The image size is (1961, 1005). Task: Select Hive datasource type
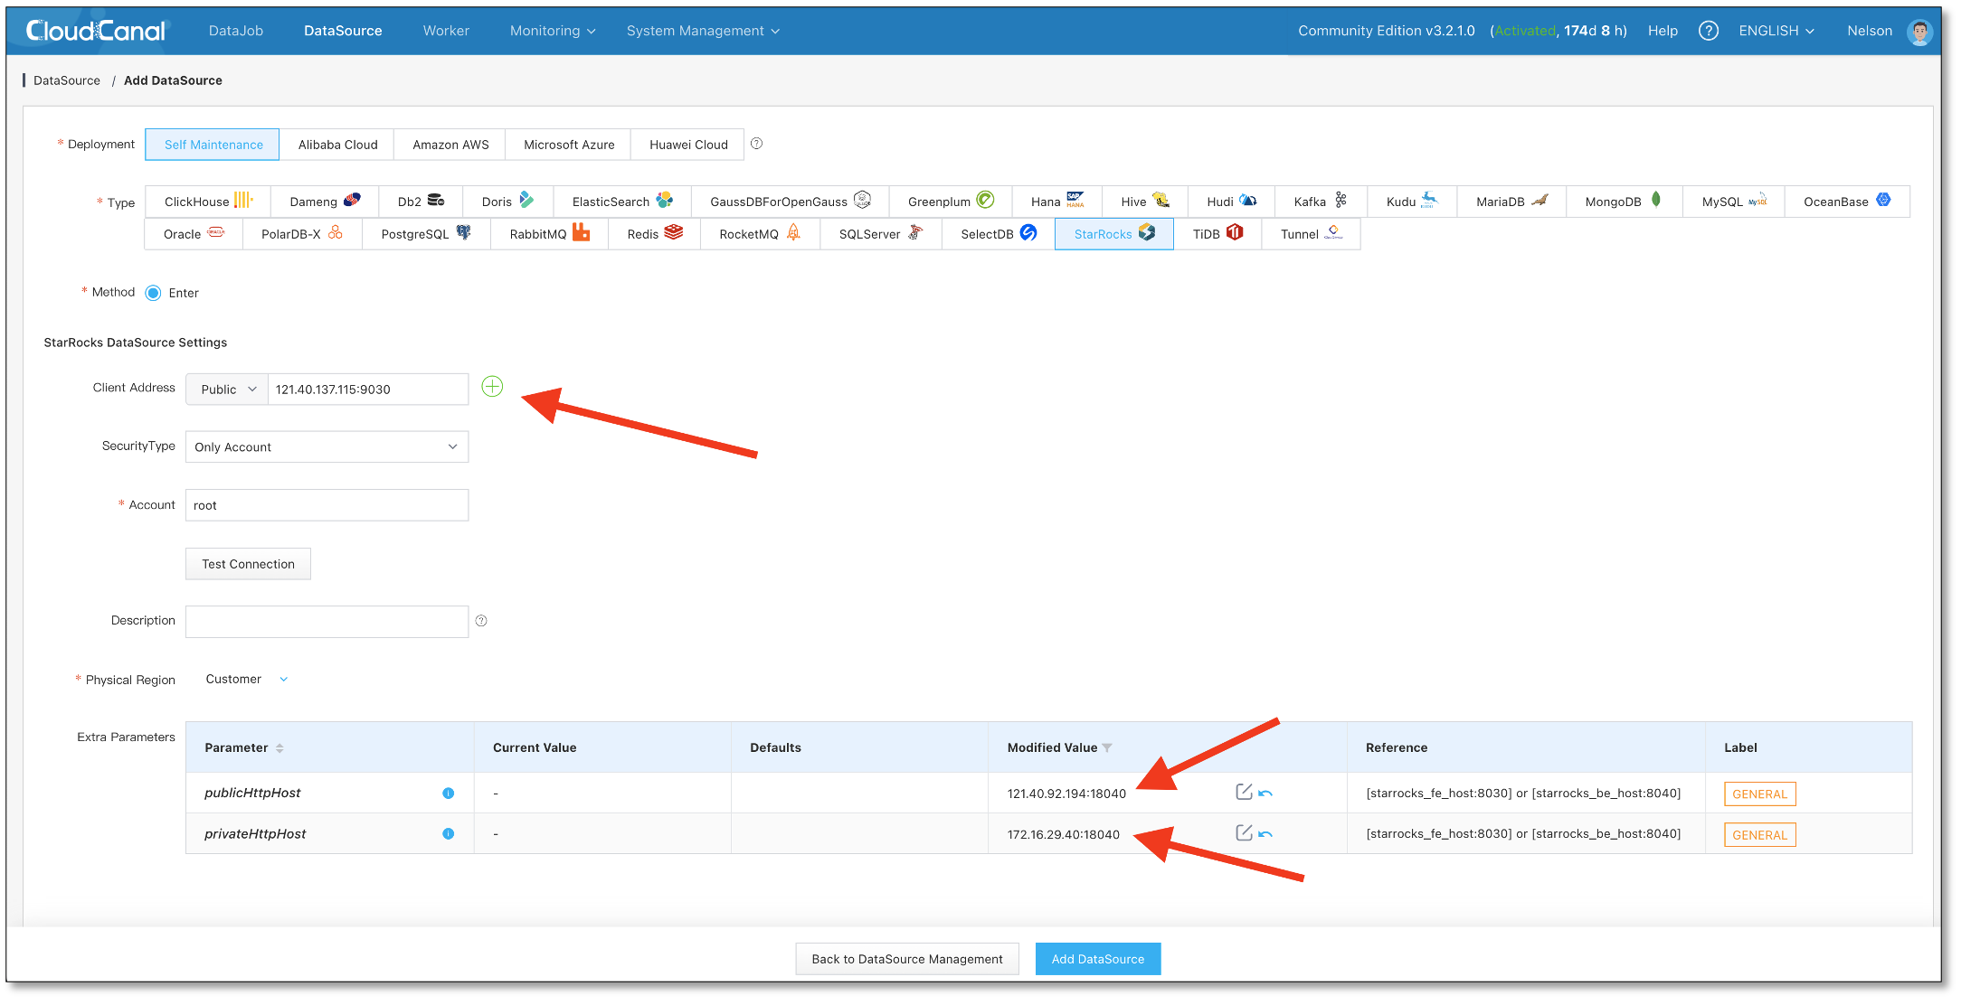coord(1145,202)
